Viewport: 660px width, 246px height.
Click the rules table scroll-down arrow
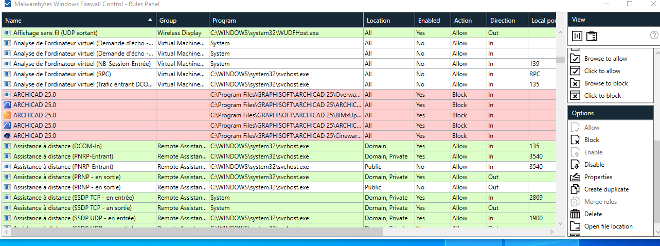[561, 223]
